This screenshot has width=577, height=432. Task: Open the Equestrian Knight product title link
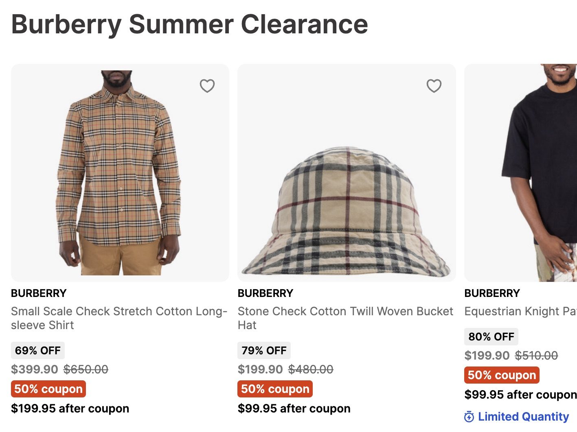coord(520,311)
